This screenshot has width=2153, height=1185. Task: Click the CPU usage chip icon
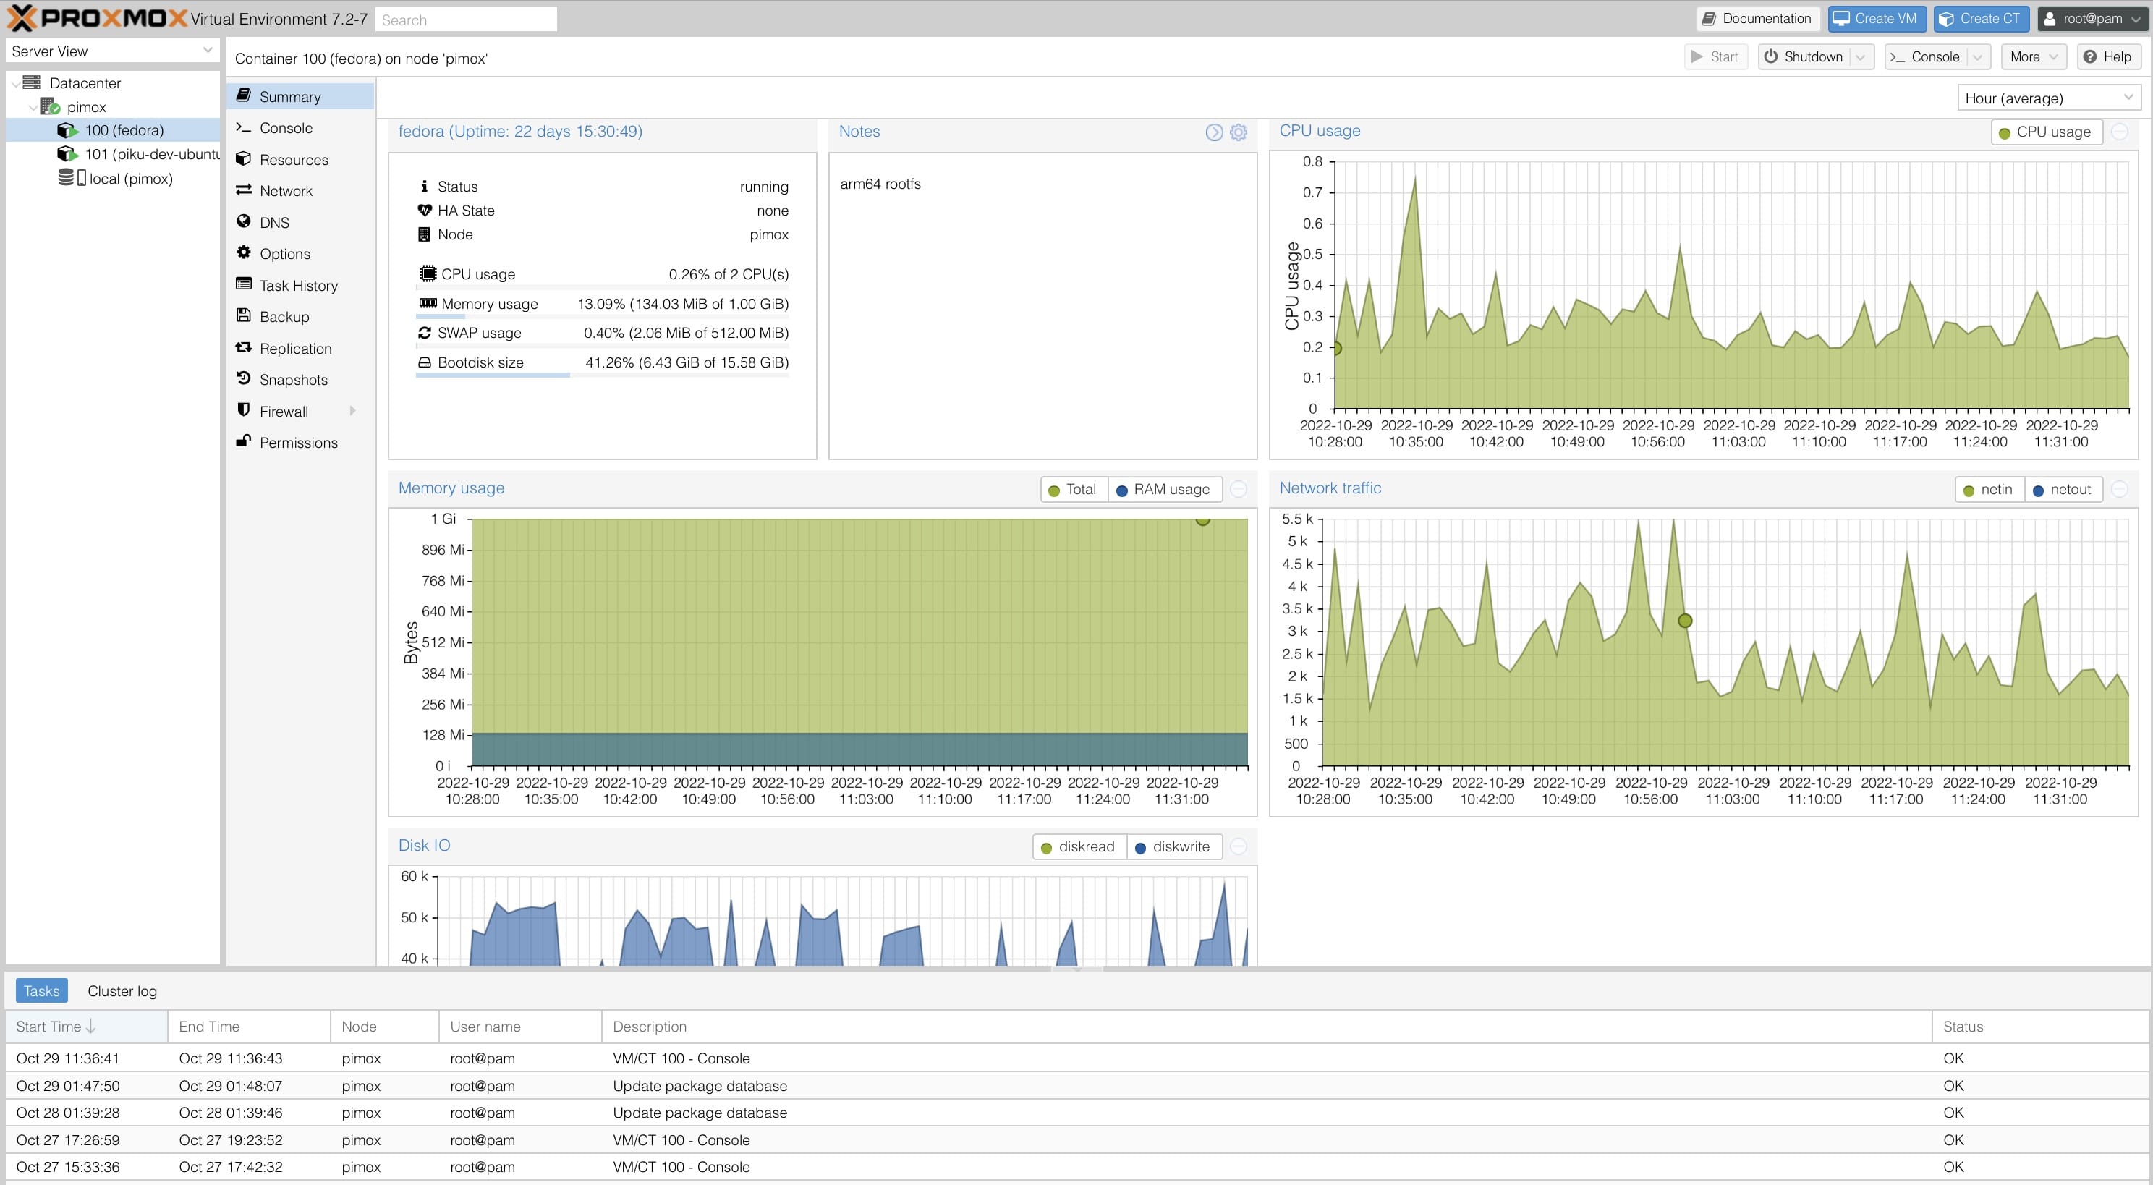click(427, 273)
